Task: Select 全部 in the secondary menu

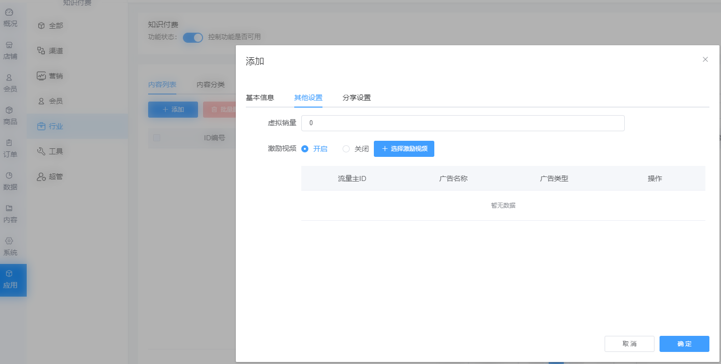Action: pyautogui.click(x=77, y=26)
